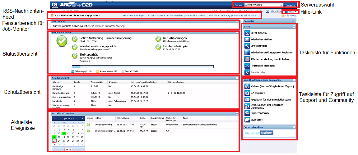Click the Live-Chat icon
This screenshot has height=155, width=358.
[247, 120]
